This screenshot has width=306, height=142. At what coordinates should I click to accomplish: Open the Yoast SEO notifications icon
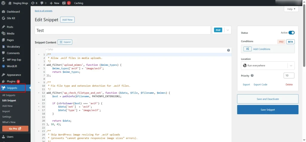click(x=64, y=3)
